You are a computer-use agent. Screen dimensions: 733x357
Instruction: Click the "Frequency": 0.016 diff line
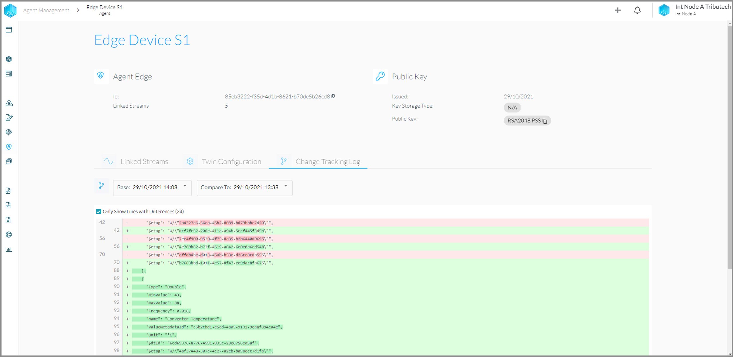pyautogui.click(x=372, y=311)
